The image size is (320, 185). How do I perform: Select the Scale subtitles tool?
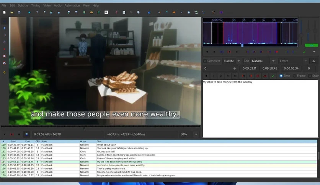4,49
